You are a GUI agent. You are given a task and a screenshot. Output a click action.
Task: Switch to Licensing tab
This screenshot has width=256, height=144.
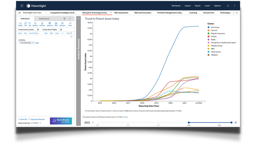tap(193, 13)
